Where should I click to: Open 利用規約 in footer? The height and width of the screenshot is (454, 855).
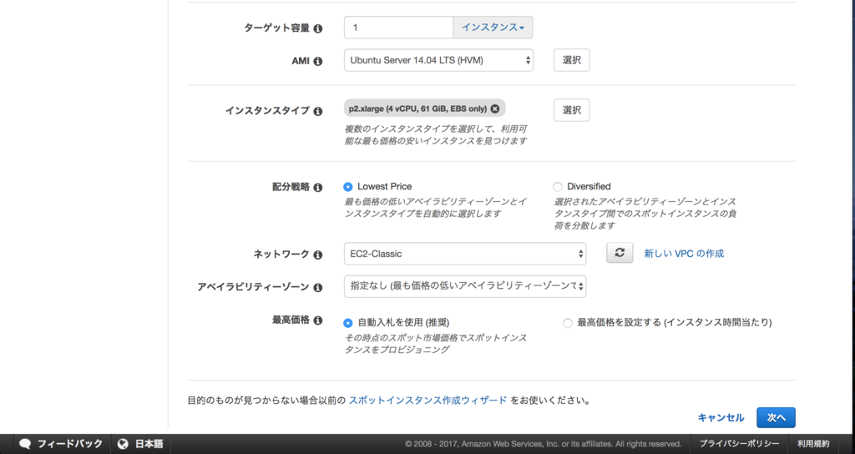(813, 444)
